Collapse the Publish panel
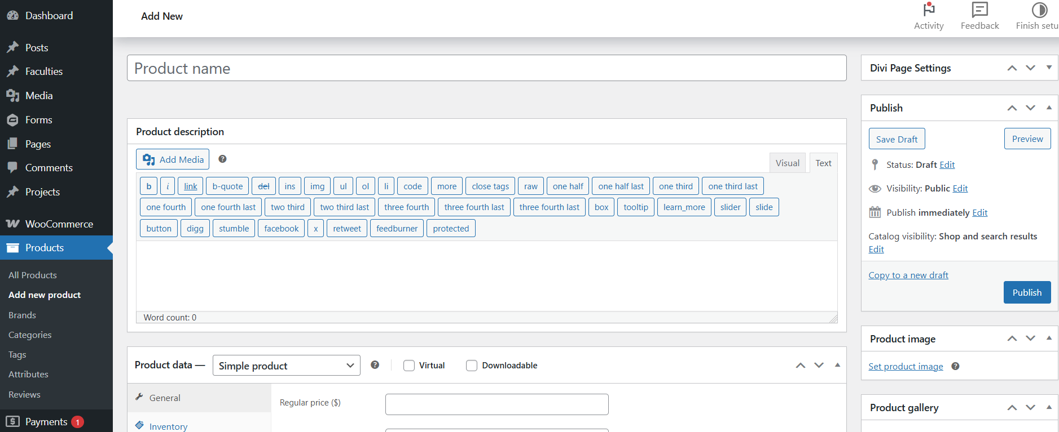1059x432 pixels. [x=1049, y=108]
